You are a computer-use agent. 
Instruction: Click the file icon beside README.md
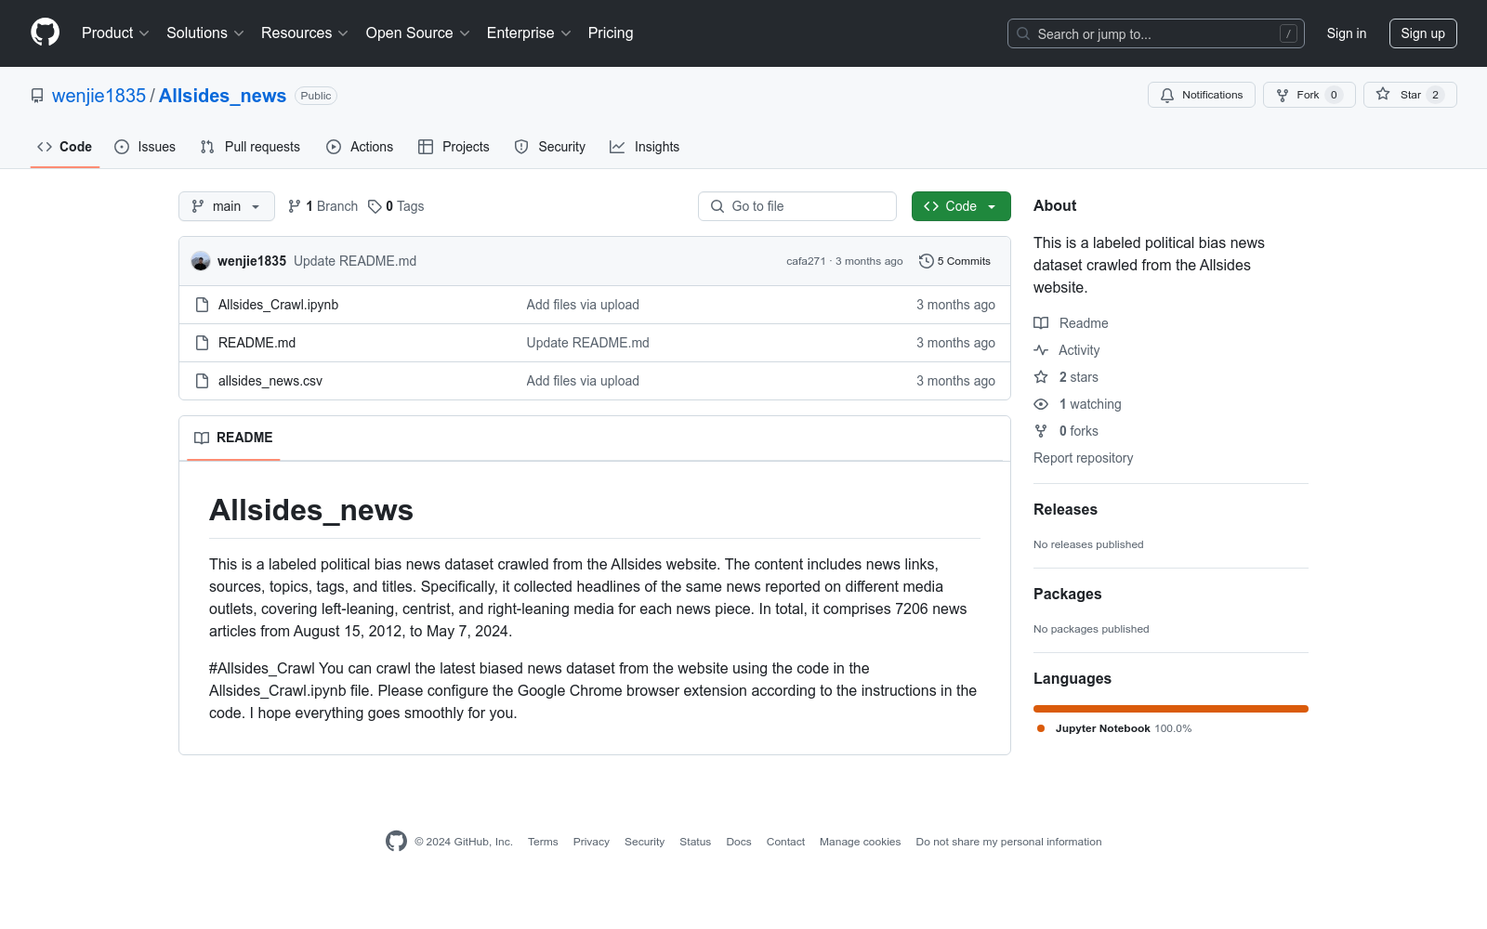[202, 343]
